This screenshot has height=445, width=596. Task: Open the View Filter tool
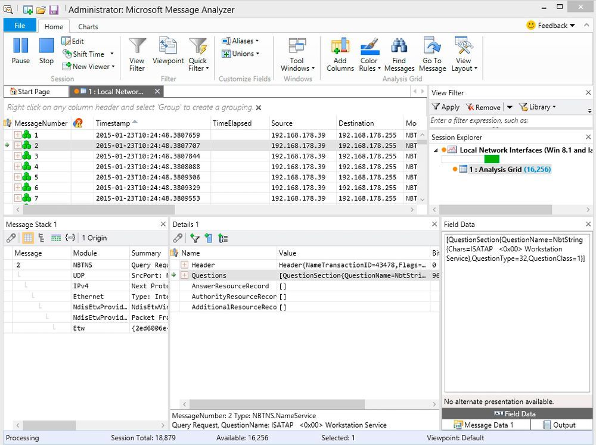click(136, 53)
